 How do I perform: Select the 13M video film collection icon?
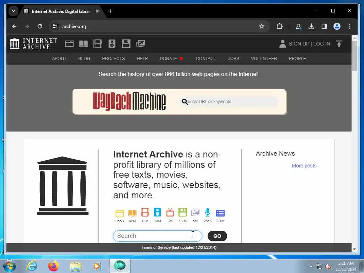pos(145,213)
